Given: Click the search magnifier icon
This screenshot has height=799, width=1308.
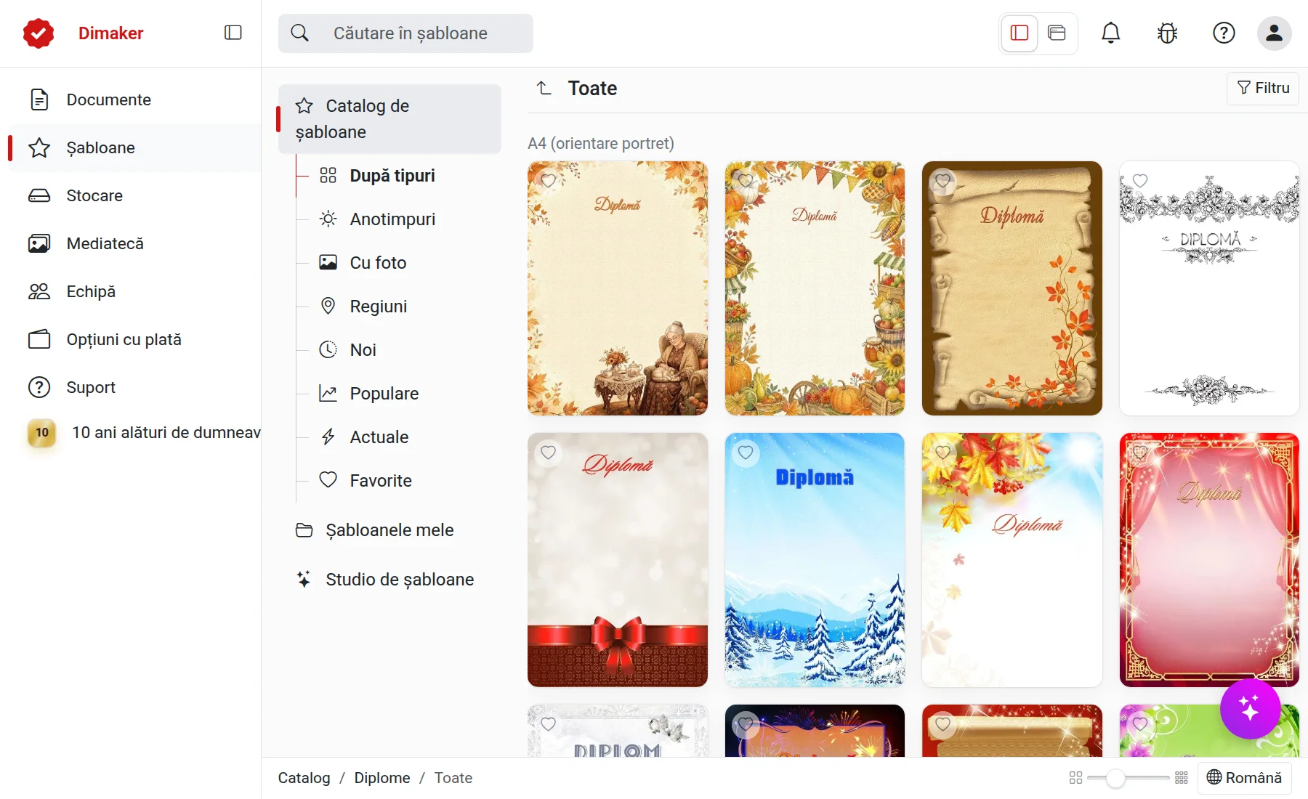Looking at the screenshot, I should [x=299, y=33].
